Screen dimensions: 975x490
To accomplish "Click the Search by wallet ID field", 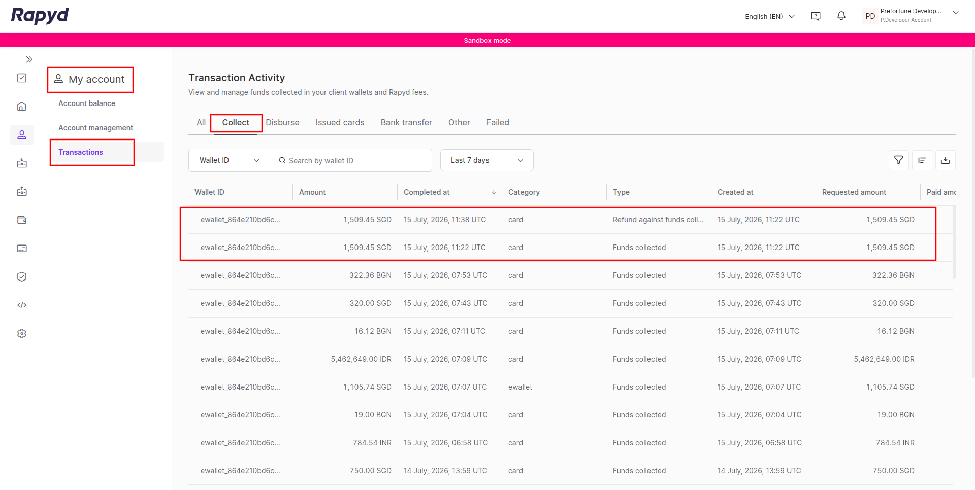I will coord(351,160).
